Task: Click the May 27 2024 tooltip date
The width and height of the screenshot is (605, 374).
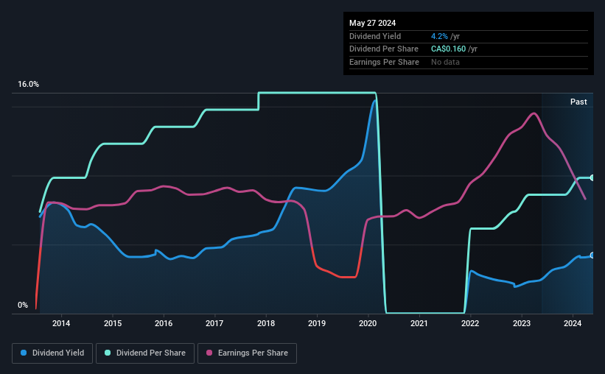Action: click(372, 23)
